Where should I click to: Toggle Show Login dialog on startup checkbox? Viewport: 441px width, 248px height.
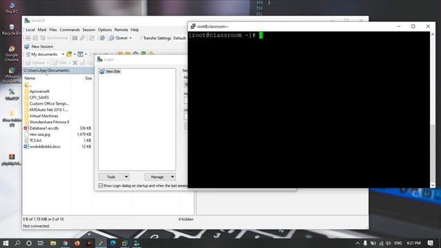click(x=101, y=185)
